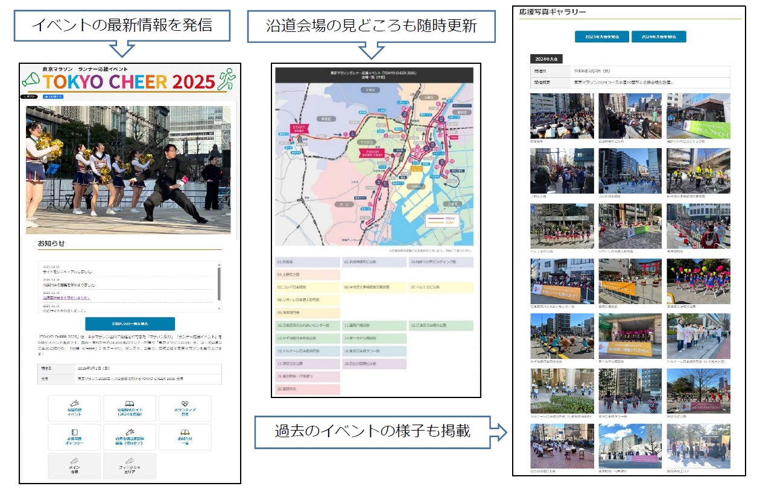Click the お知らせの一覧を見る blue button

point(130,323)
